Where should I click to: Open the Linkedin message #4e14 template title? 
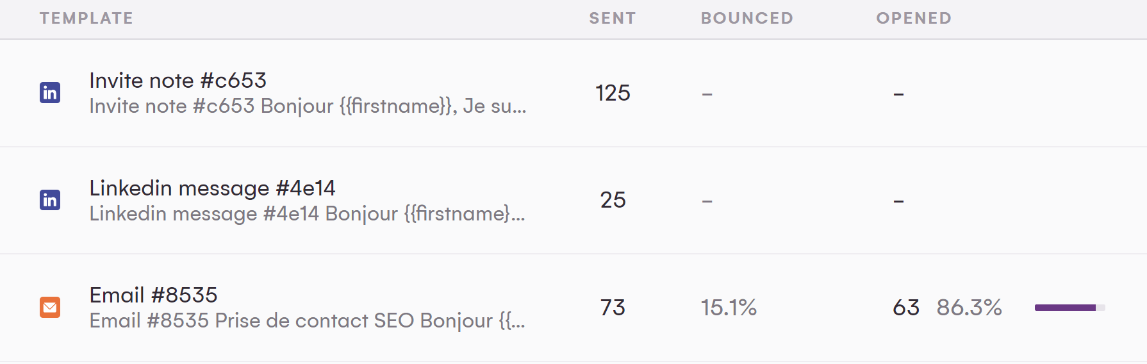pyautogui.click(x=212, y=188)
